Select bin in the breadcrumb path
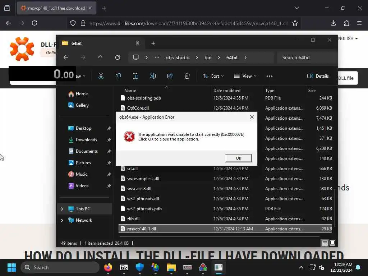368x276 pixels. [208, 57]
